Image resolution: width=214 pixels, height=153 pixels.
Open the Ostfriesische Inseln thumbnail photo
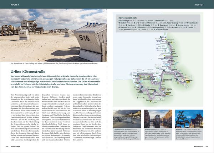coord(127,119)
